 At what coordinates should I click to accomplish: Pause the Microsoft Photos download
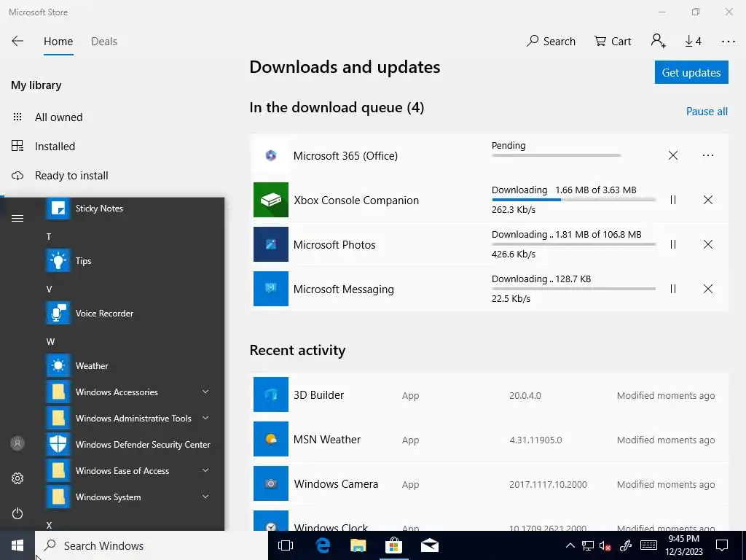click(x=672, y=244)
